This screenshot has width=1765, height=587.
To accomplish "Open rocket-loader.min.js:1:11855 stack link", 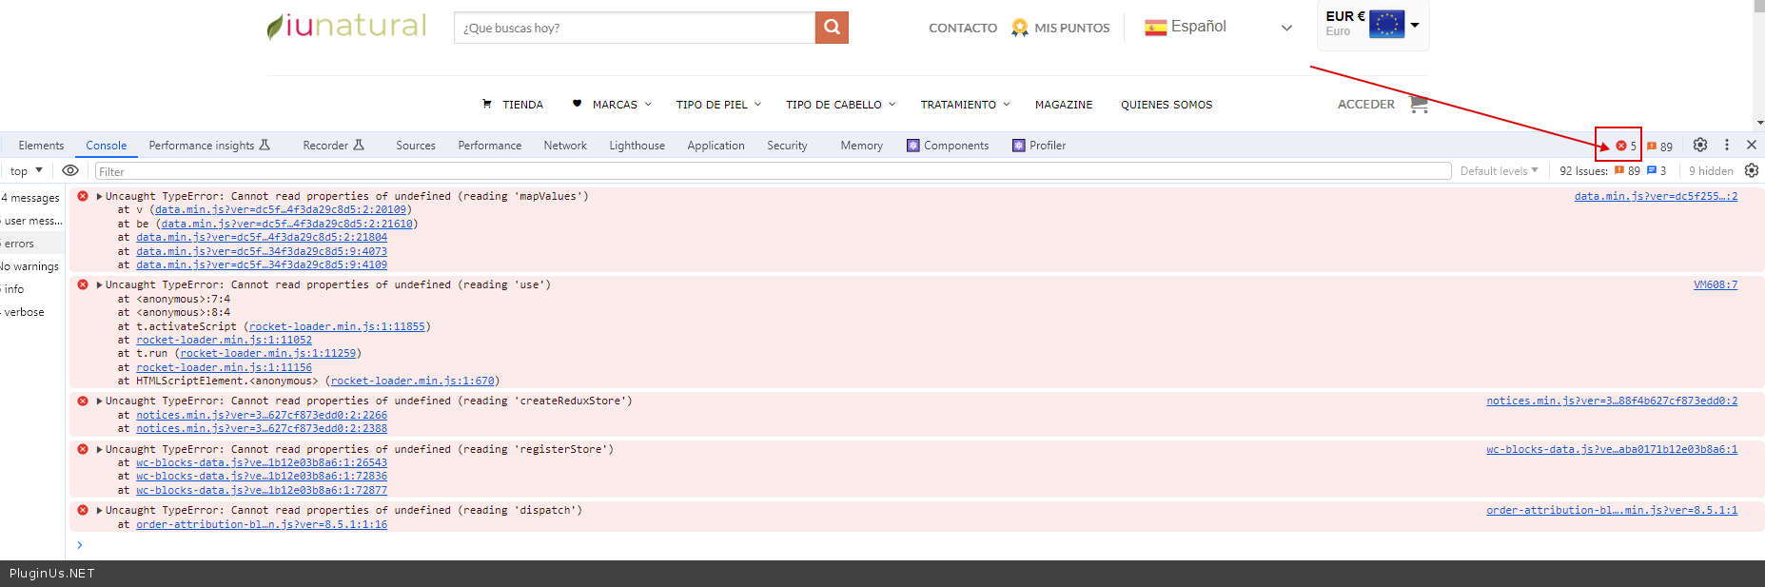I will (337, 326).
